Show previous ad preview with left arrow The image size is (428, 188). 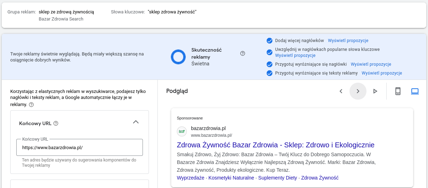[341, 91]
